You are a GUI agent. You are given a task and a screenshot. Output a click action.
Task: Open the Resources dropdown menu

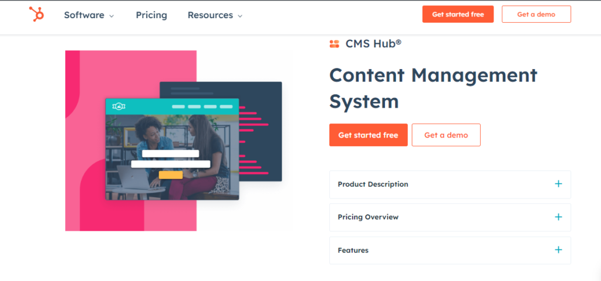pos(215,15)
